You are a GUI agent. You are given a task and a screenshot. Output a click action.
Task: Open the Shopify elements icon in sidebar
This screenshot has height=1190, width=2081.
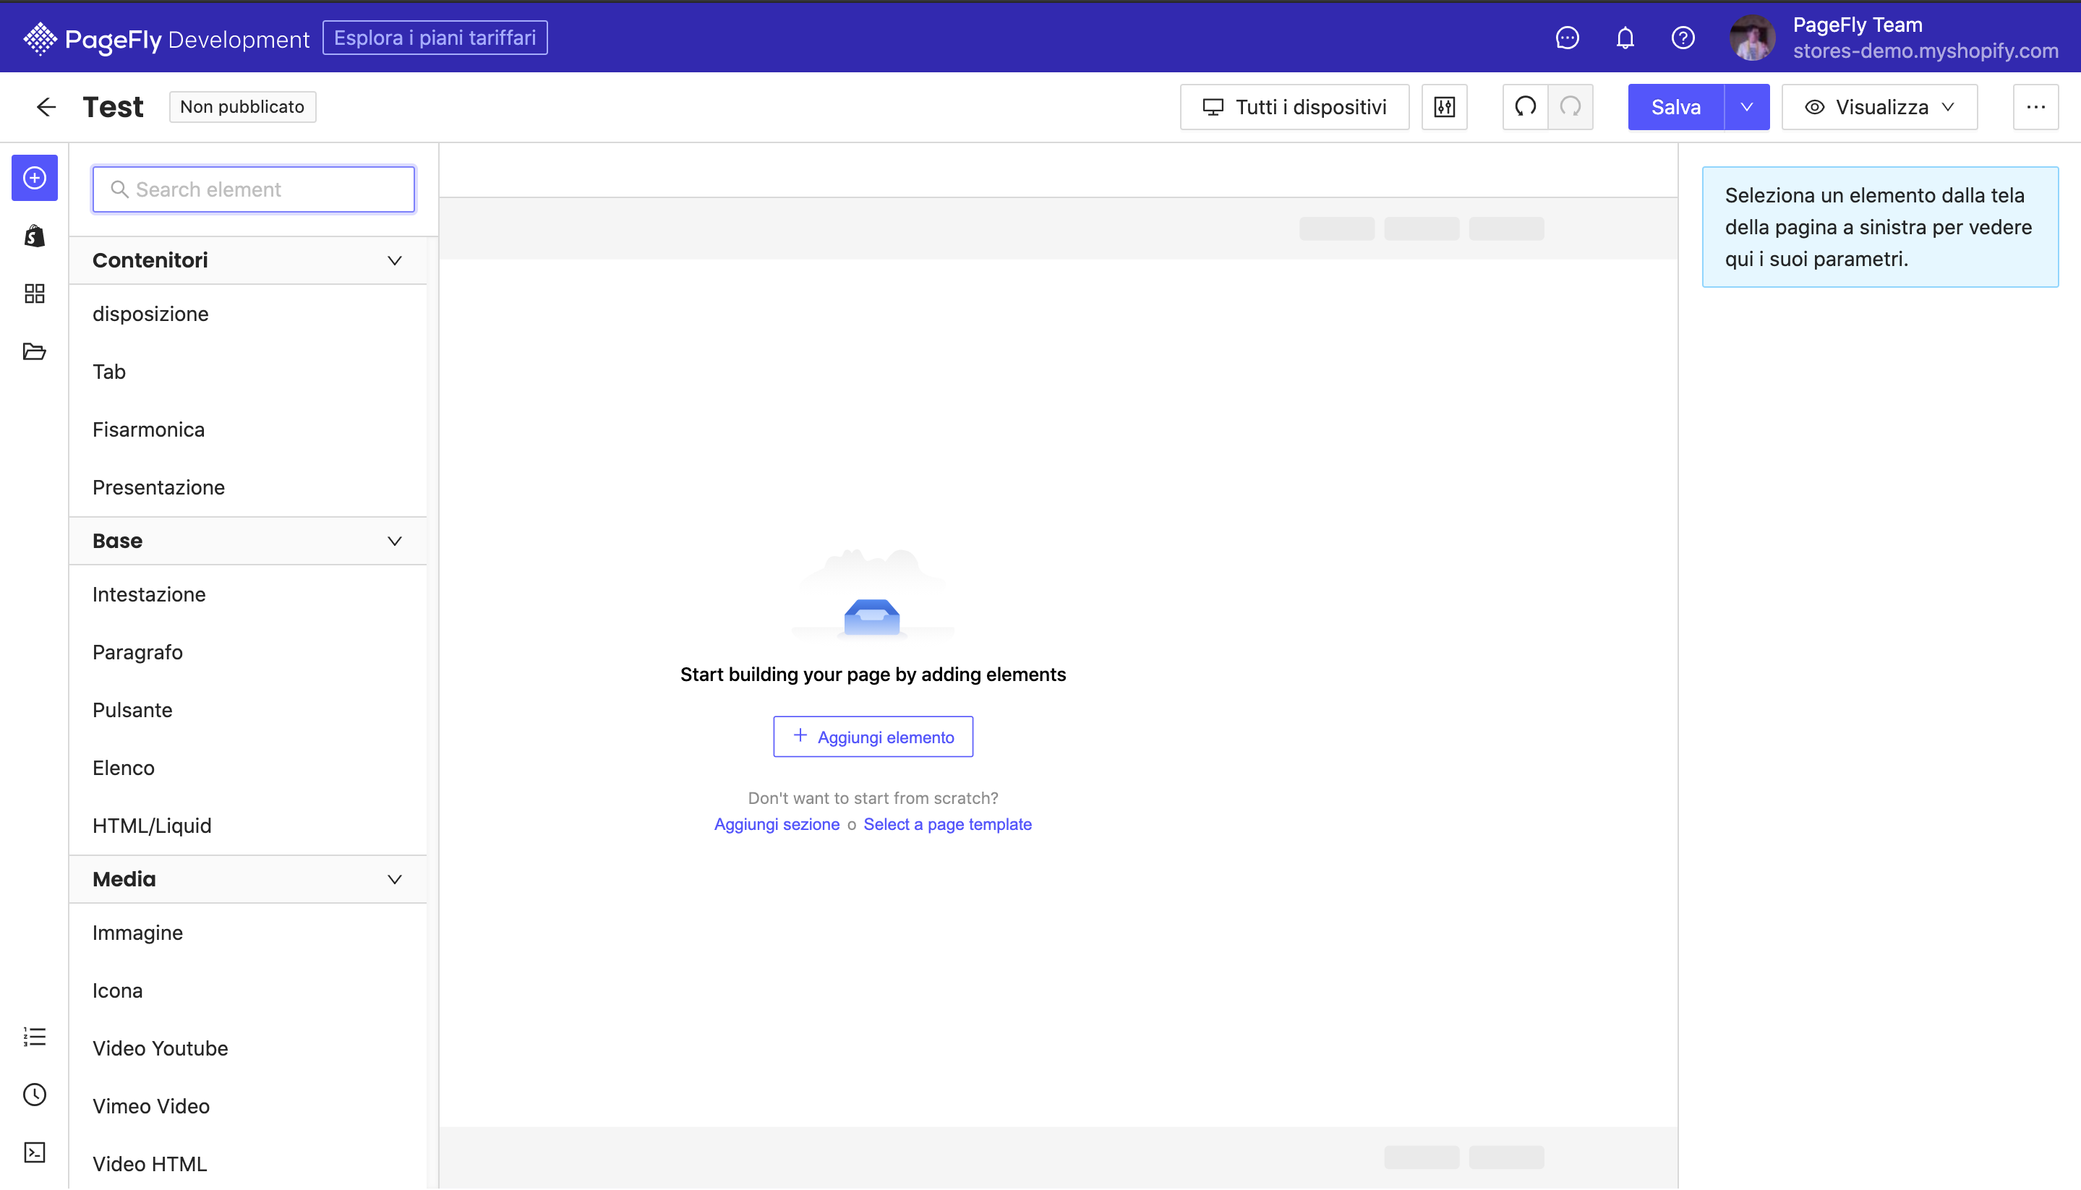coord(34,236)
